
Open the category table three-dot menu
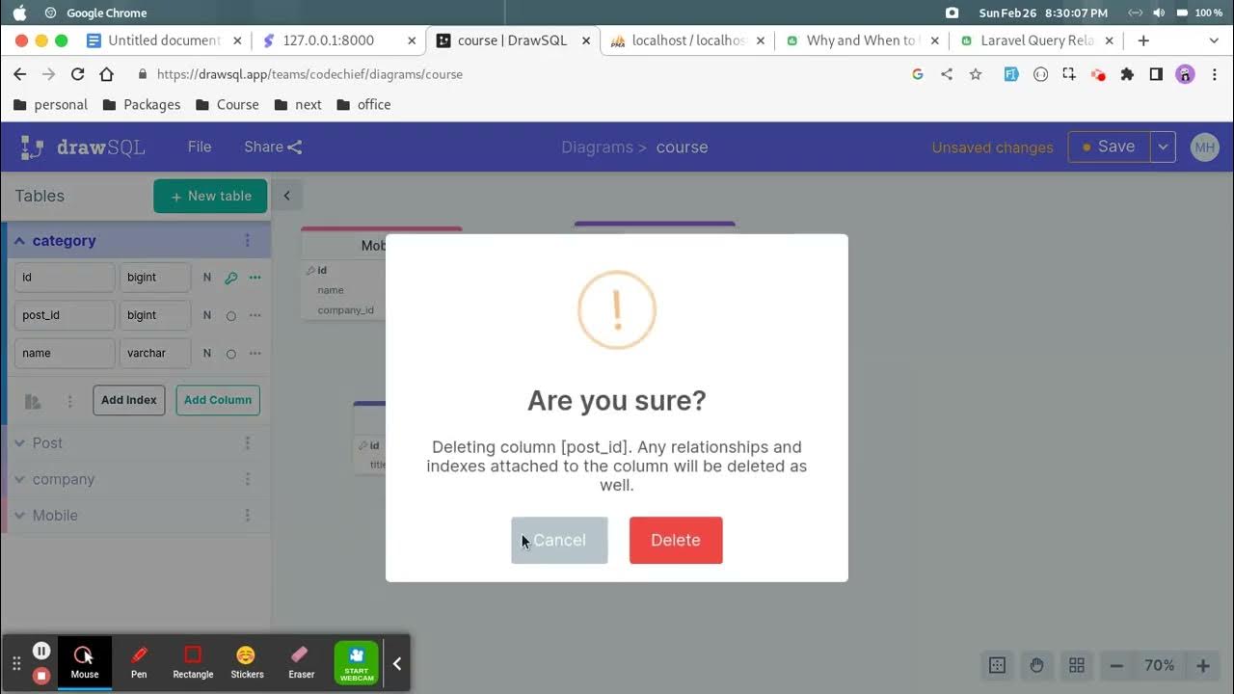click(x=247, y=241)
